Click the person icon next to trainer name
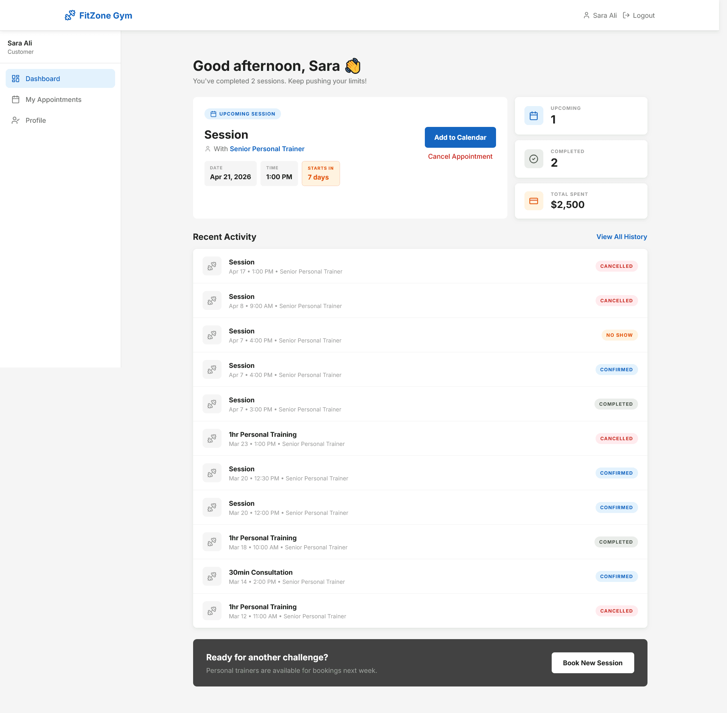The image size is (727, 713). coord(207,149)
